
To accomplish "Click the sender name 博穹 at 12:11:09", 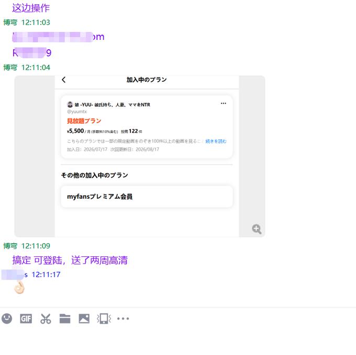I will click(10, 246).
